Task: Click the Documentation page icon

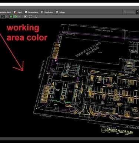Action: click(26, 12)
